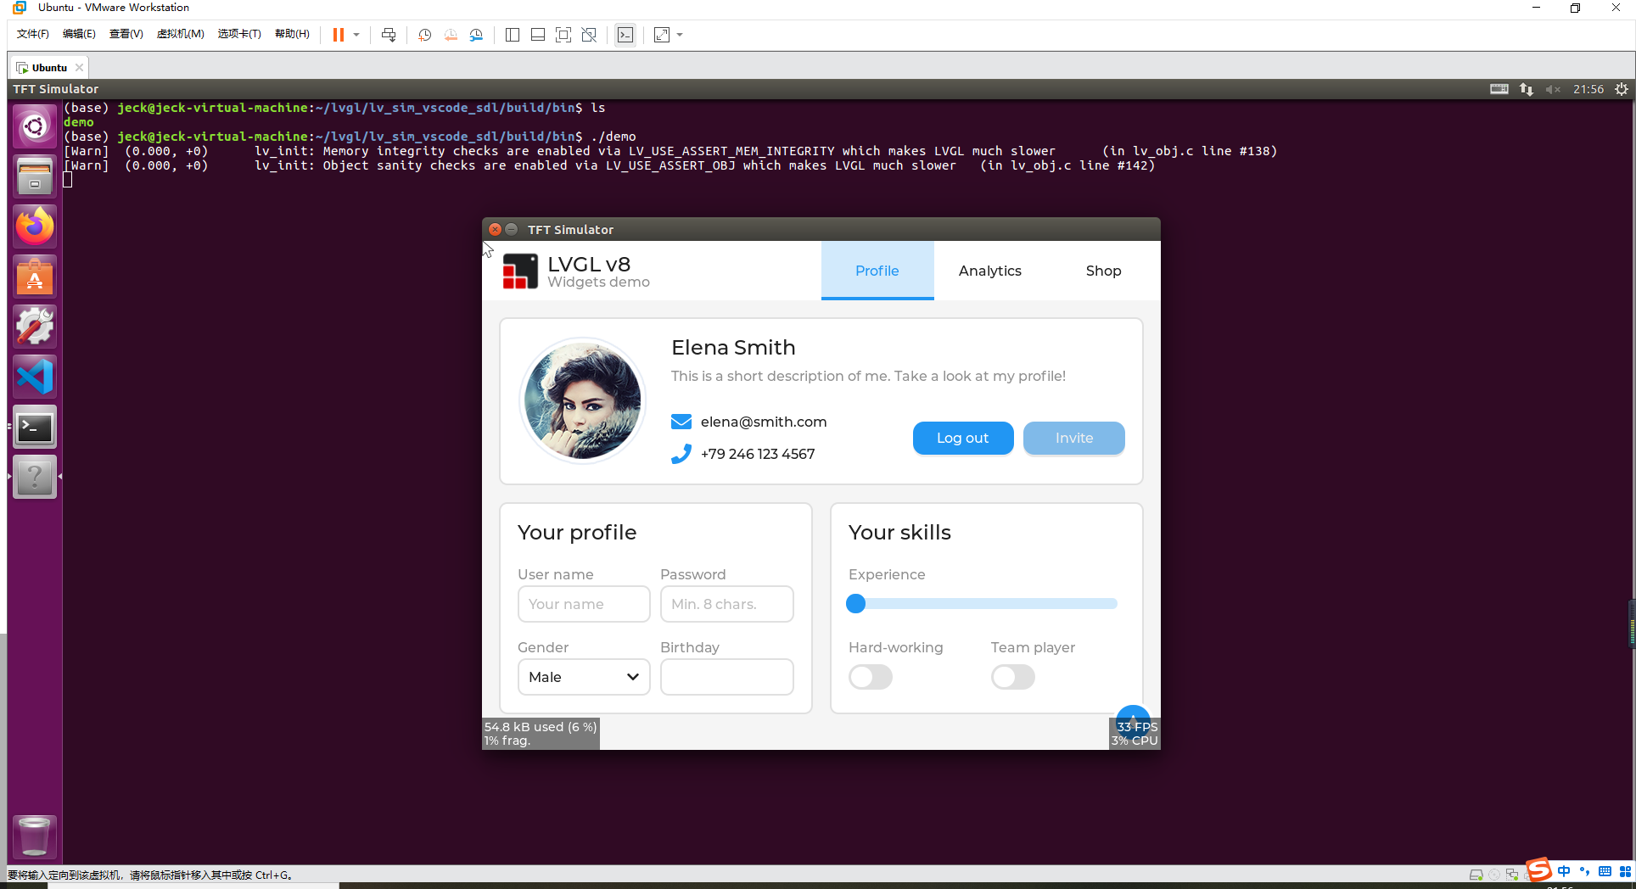This screenshot has height=889, width=1636.
Task: Click the blue email envelope icon
Action: tap(681, 421)
